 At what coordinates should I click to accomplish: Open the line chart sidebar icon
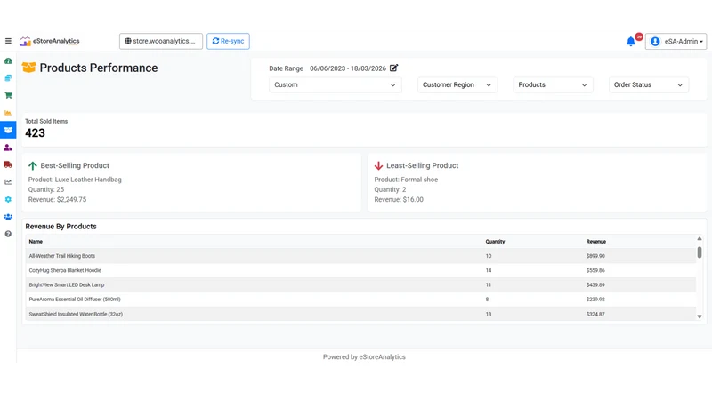point(8,182)
